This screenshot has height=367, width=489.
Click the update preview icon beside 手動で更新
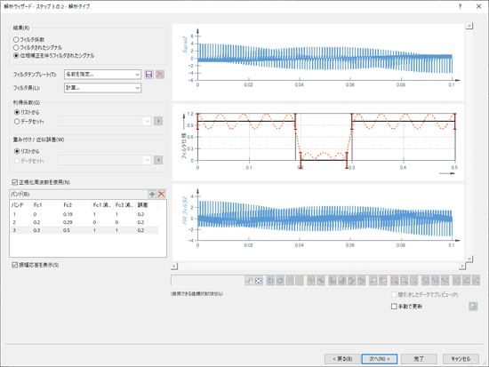pyautogui.click(x=473, y=307)
